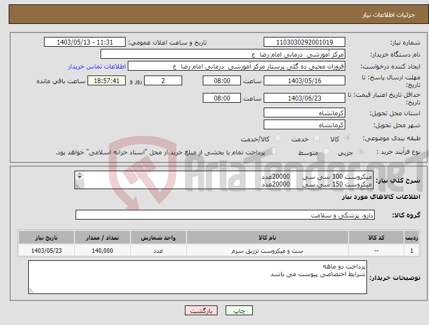Select the جزیی purchase type radio
Screen dimensions: 429x325
click(x=361, y=151)
